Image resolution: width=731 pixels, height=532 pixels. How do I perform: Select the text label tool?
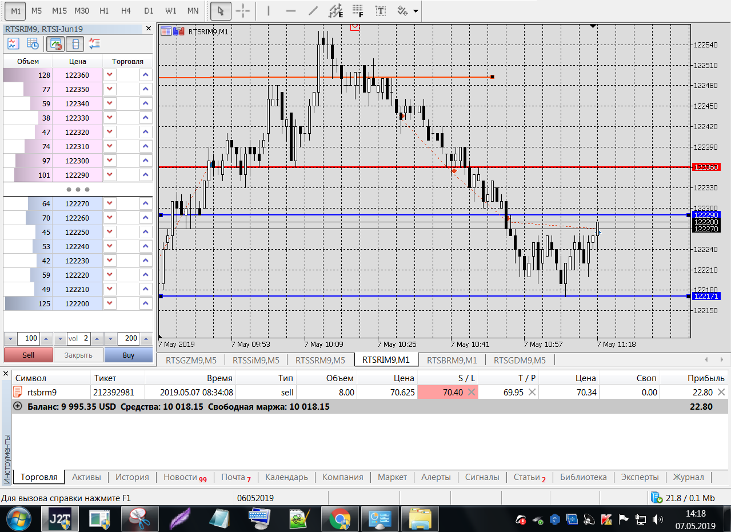coord(380,11)
